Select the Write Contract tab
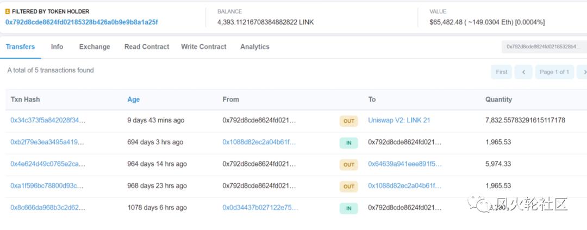 [x=204, y=47]
